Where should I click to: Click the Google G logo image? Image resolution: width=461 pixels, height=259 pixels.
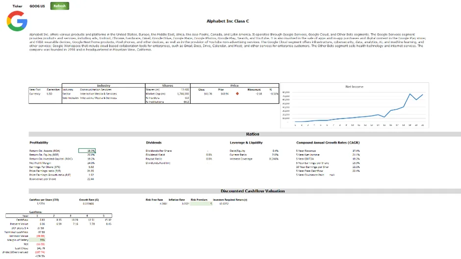pos(17,21)
